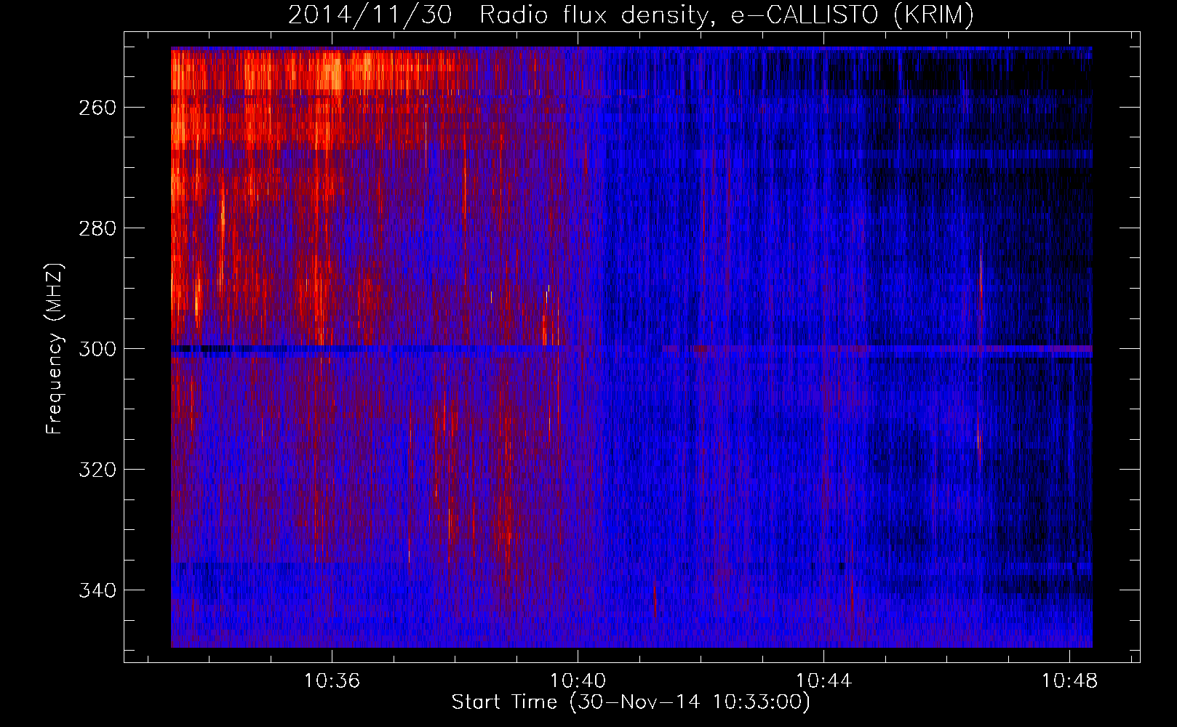Click the 'Frequency (MHZ)' axis label
1177x727 pixels.
(55, 349)
